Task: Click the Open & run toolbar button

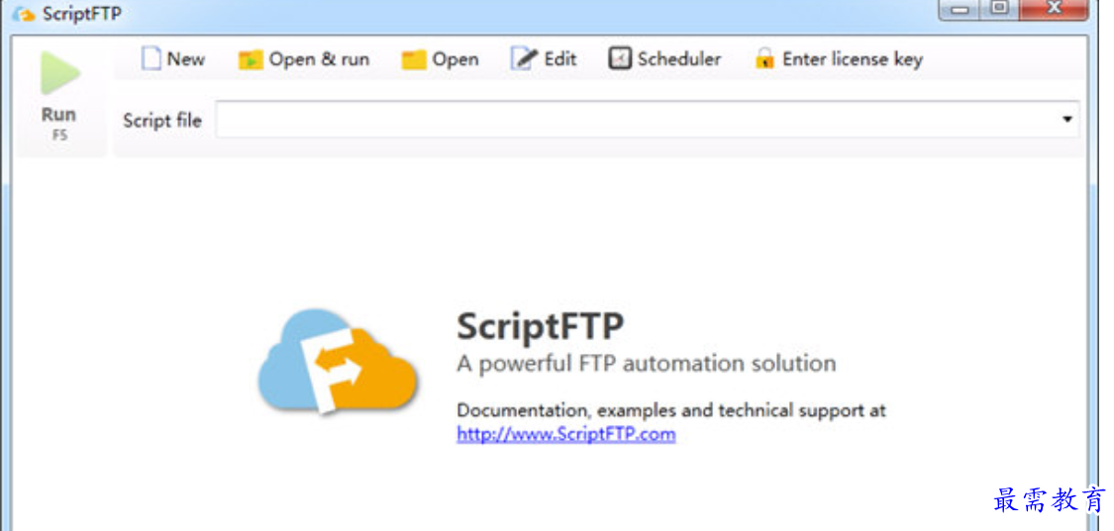Action: click(x=304, y=59)
